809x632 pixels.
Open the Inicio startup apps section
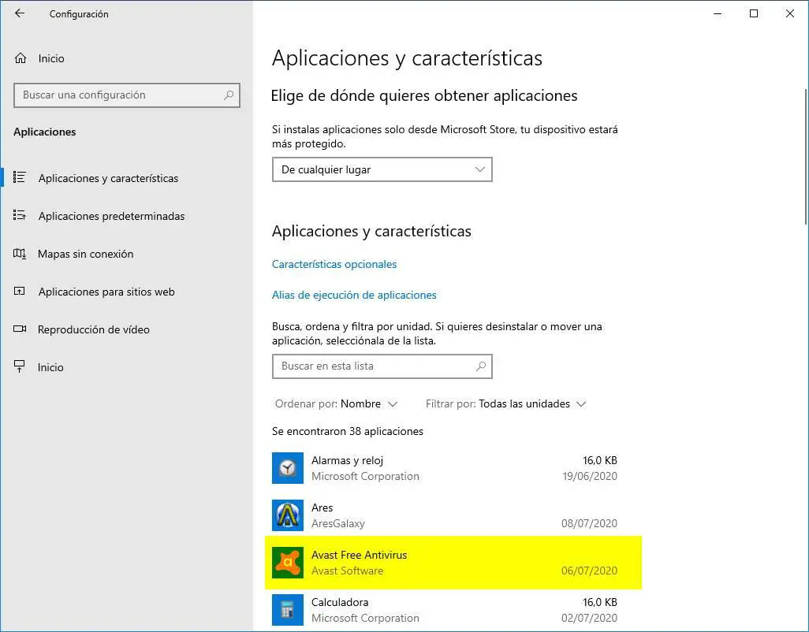click(50, 367)
